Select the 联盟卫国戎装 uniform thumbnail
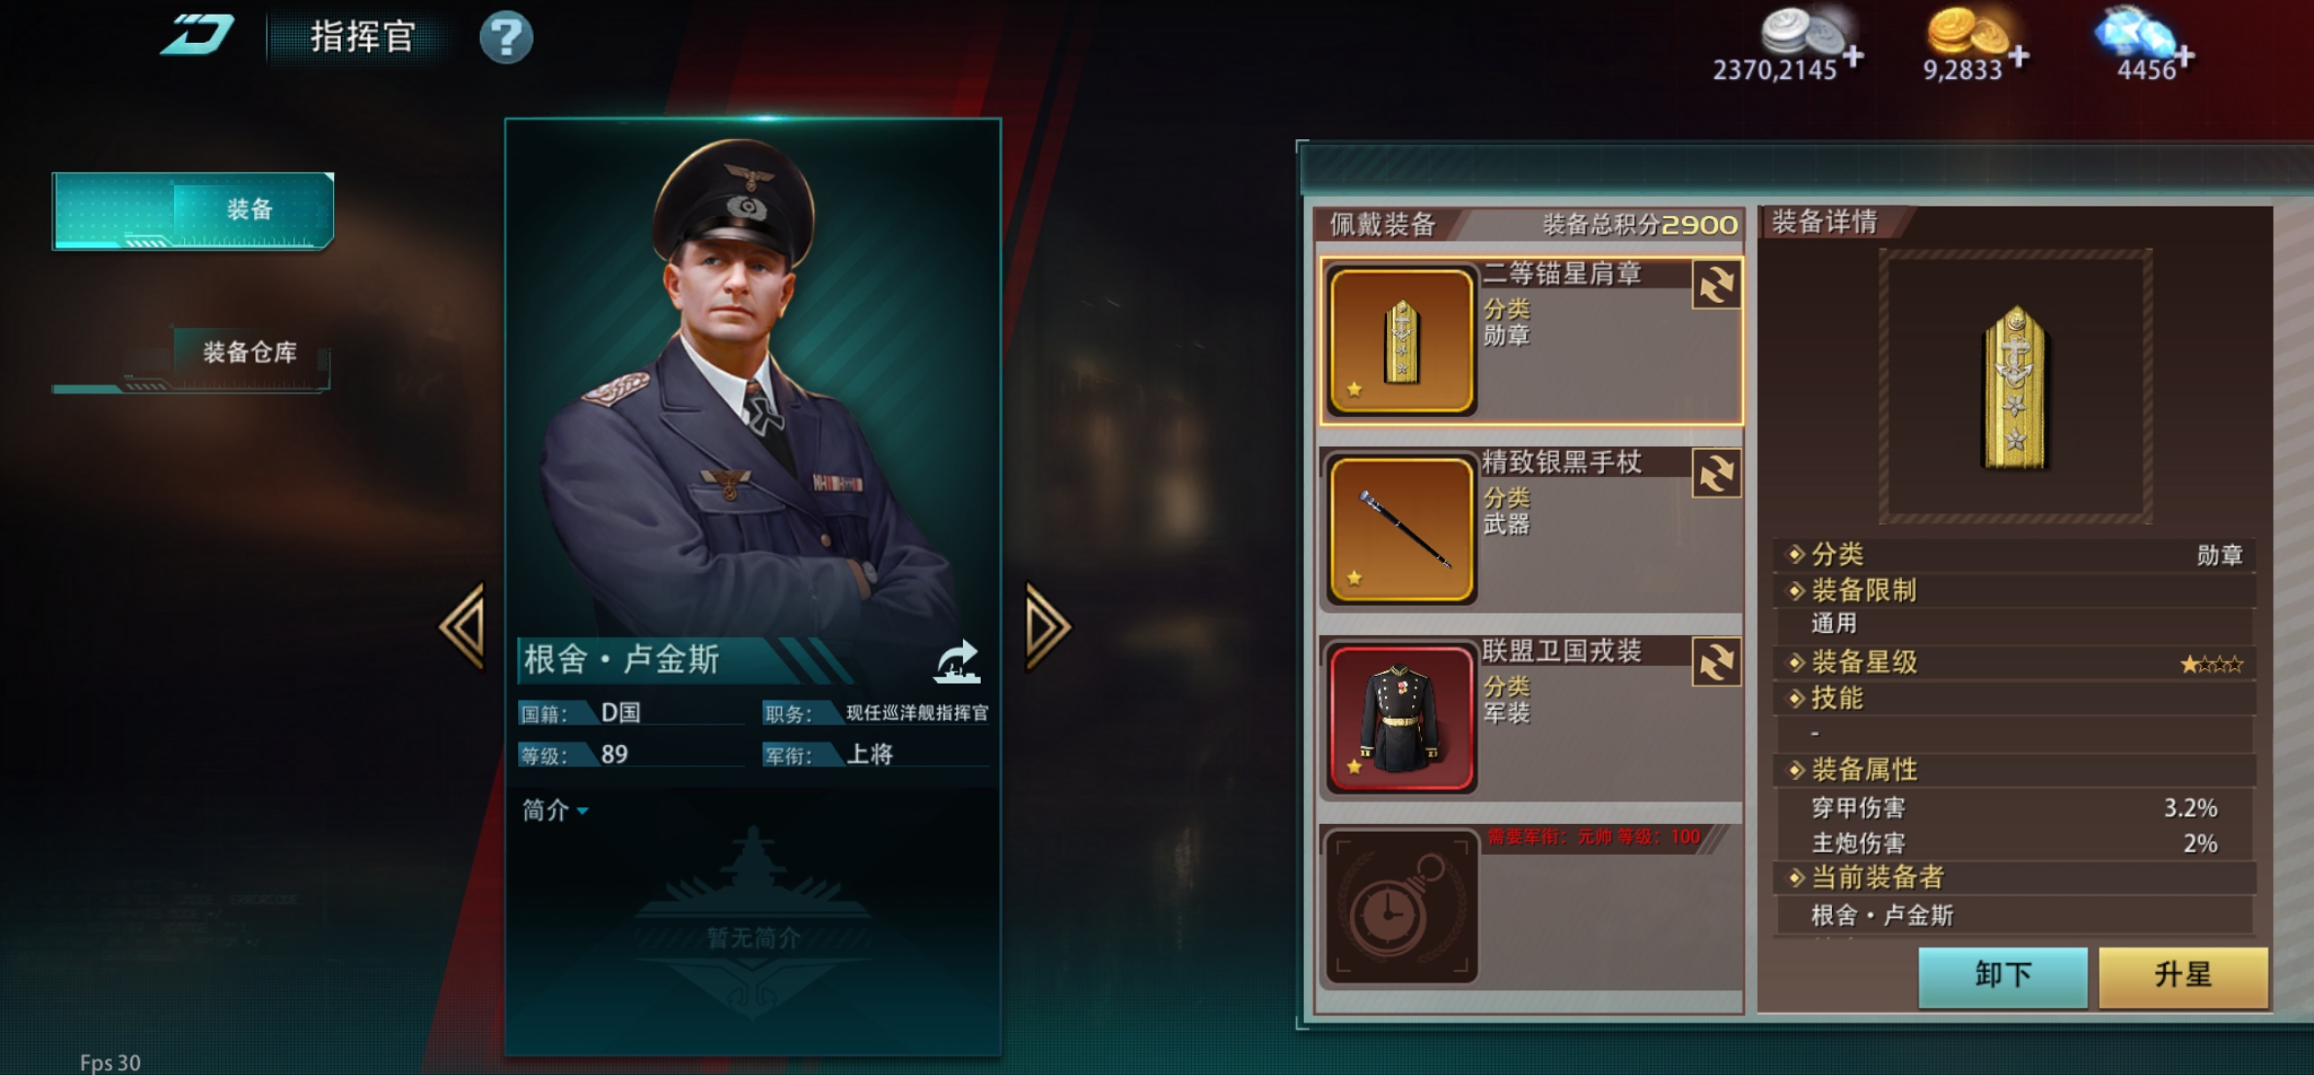 [x=1401, y=719]
